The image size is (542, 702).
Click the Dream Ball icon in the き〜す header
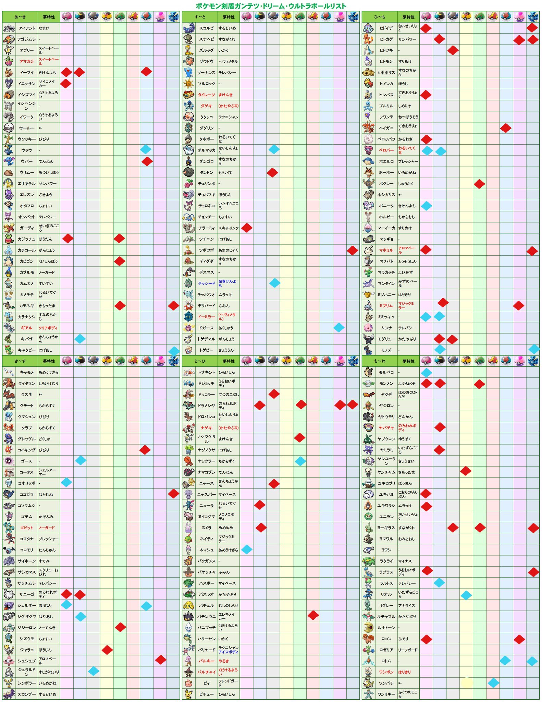coord(160,361)
